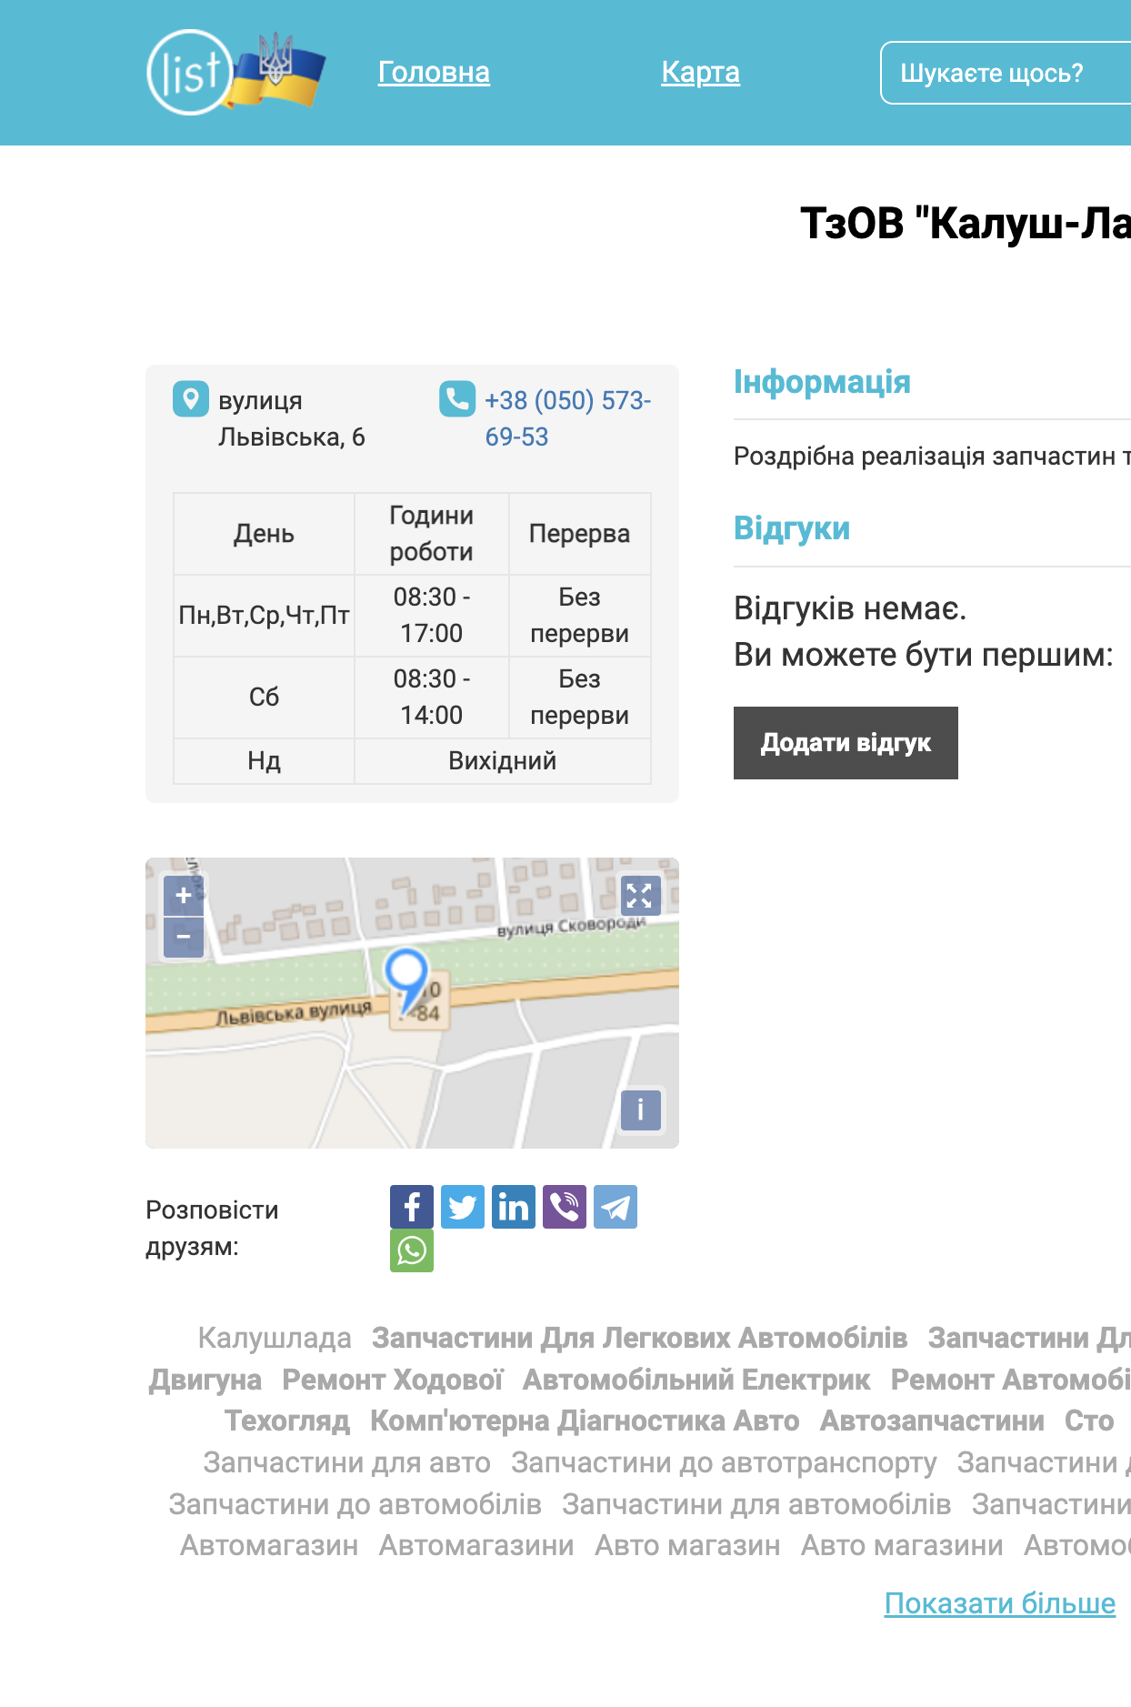Open the Калушлада tag
The width and height of the screenshot is (1131, 1707).
(x=275, y=1338)
